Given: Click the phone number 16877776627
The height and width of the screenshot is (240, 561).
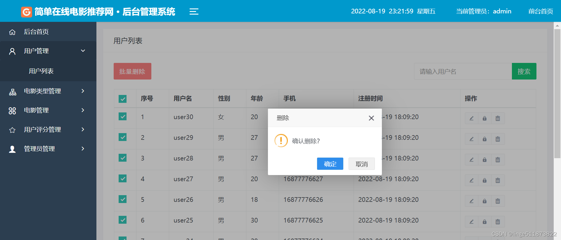Looking at the screenshot, I should click(x=303, y=179).
